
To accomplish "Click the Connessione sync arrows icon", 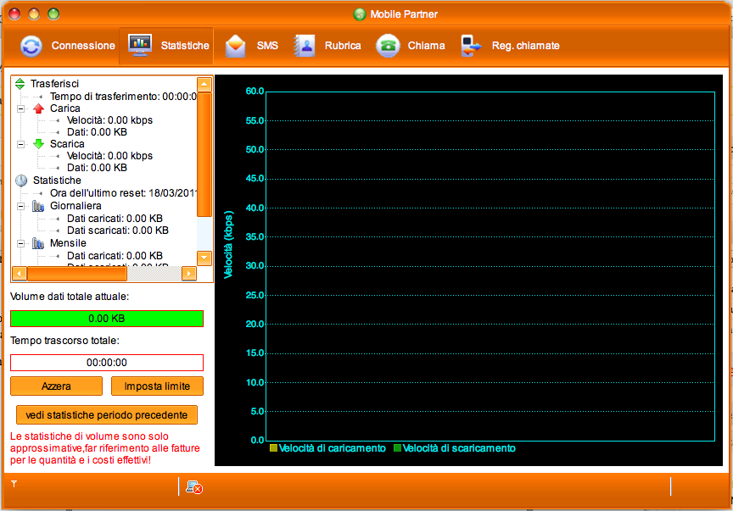I will tap(31, 46).
